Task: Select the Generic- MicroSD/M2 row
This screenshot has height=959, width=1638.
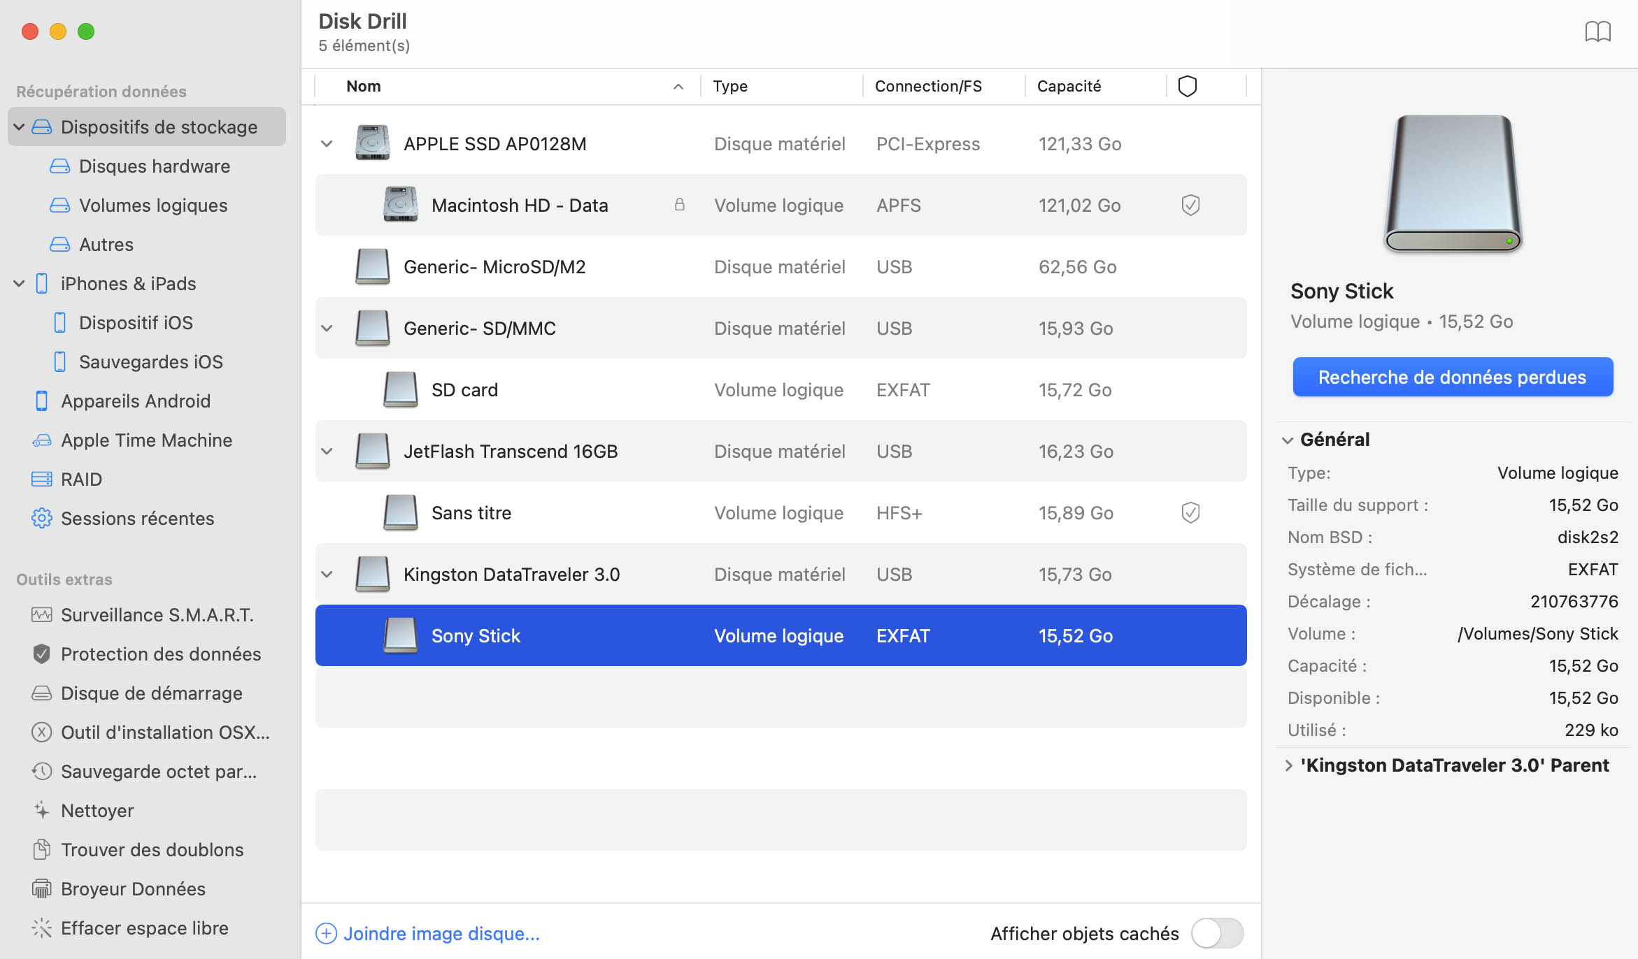Action: (781, 266)
